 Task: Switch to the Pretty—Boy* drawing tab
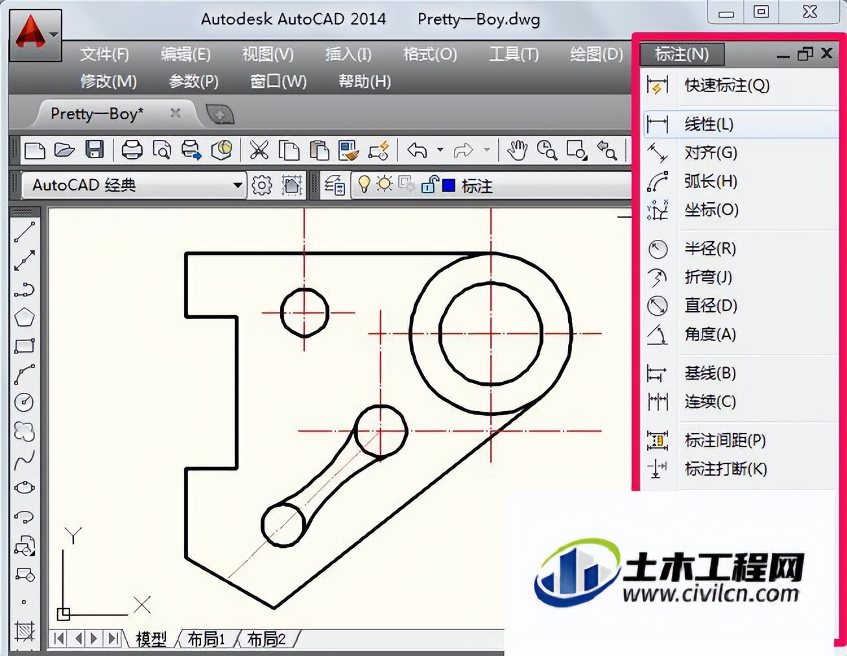tap(97, 114)
